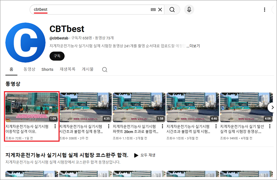The image size is (277, 180).
Task: Open title 파렛트 20cm 초과로 불합격
Action: pyautogui.click(x=136, y=129)
